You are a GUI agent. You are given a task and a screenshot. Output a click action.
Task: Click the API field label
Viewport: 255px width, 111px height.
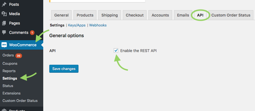point(53,51)
